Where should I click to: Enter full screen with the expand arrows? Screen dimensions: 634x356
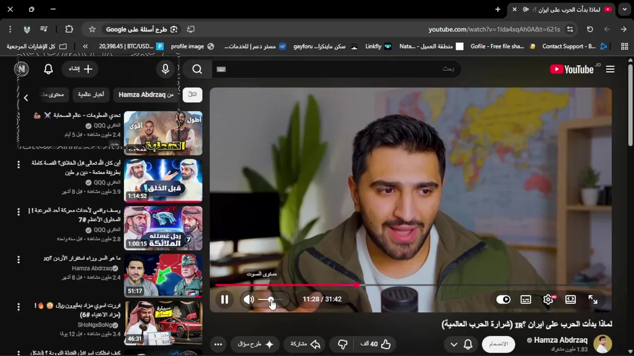tap(593, 299)
